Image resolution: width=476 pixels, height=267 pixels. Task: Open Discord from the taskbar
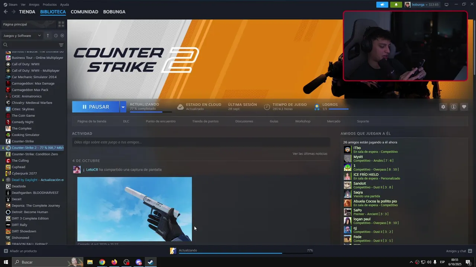click(139, 262)
